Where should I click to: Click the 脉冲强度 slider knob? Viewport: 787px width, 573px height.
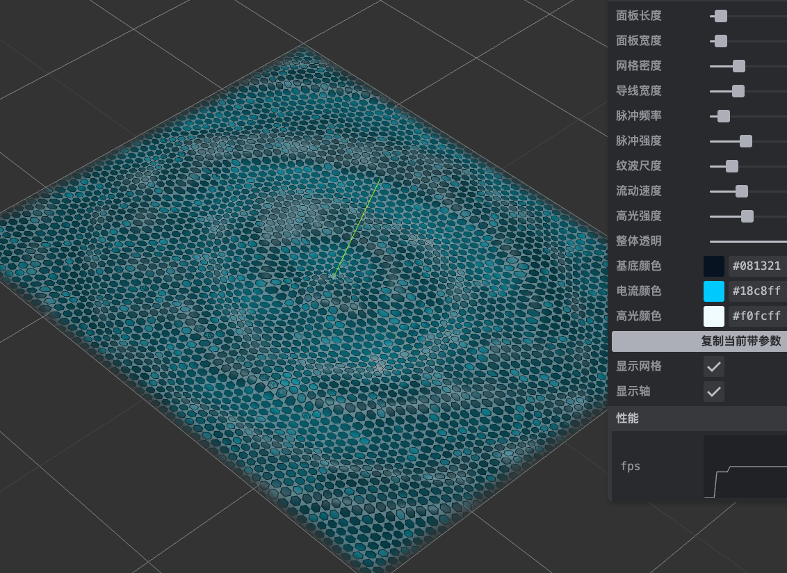coord(746,141)
